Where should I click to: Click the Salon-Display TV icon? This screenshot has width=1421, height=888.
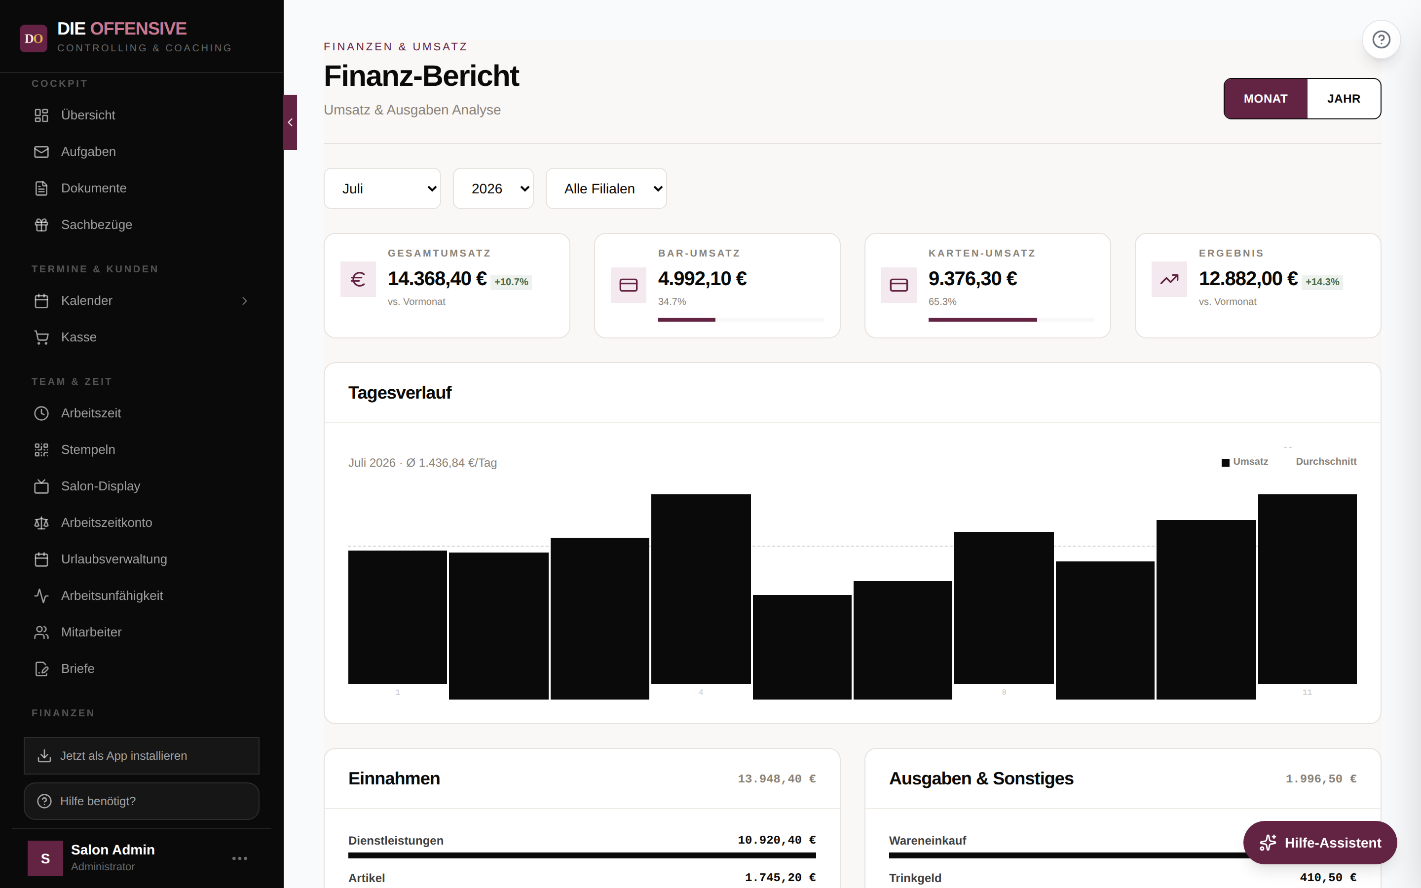coord(41,486)
